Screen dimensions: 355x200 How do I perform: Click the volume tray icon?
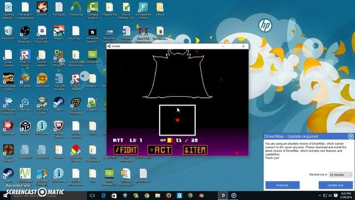coord(331,196)
